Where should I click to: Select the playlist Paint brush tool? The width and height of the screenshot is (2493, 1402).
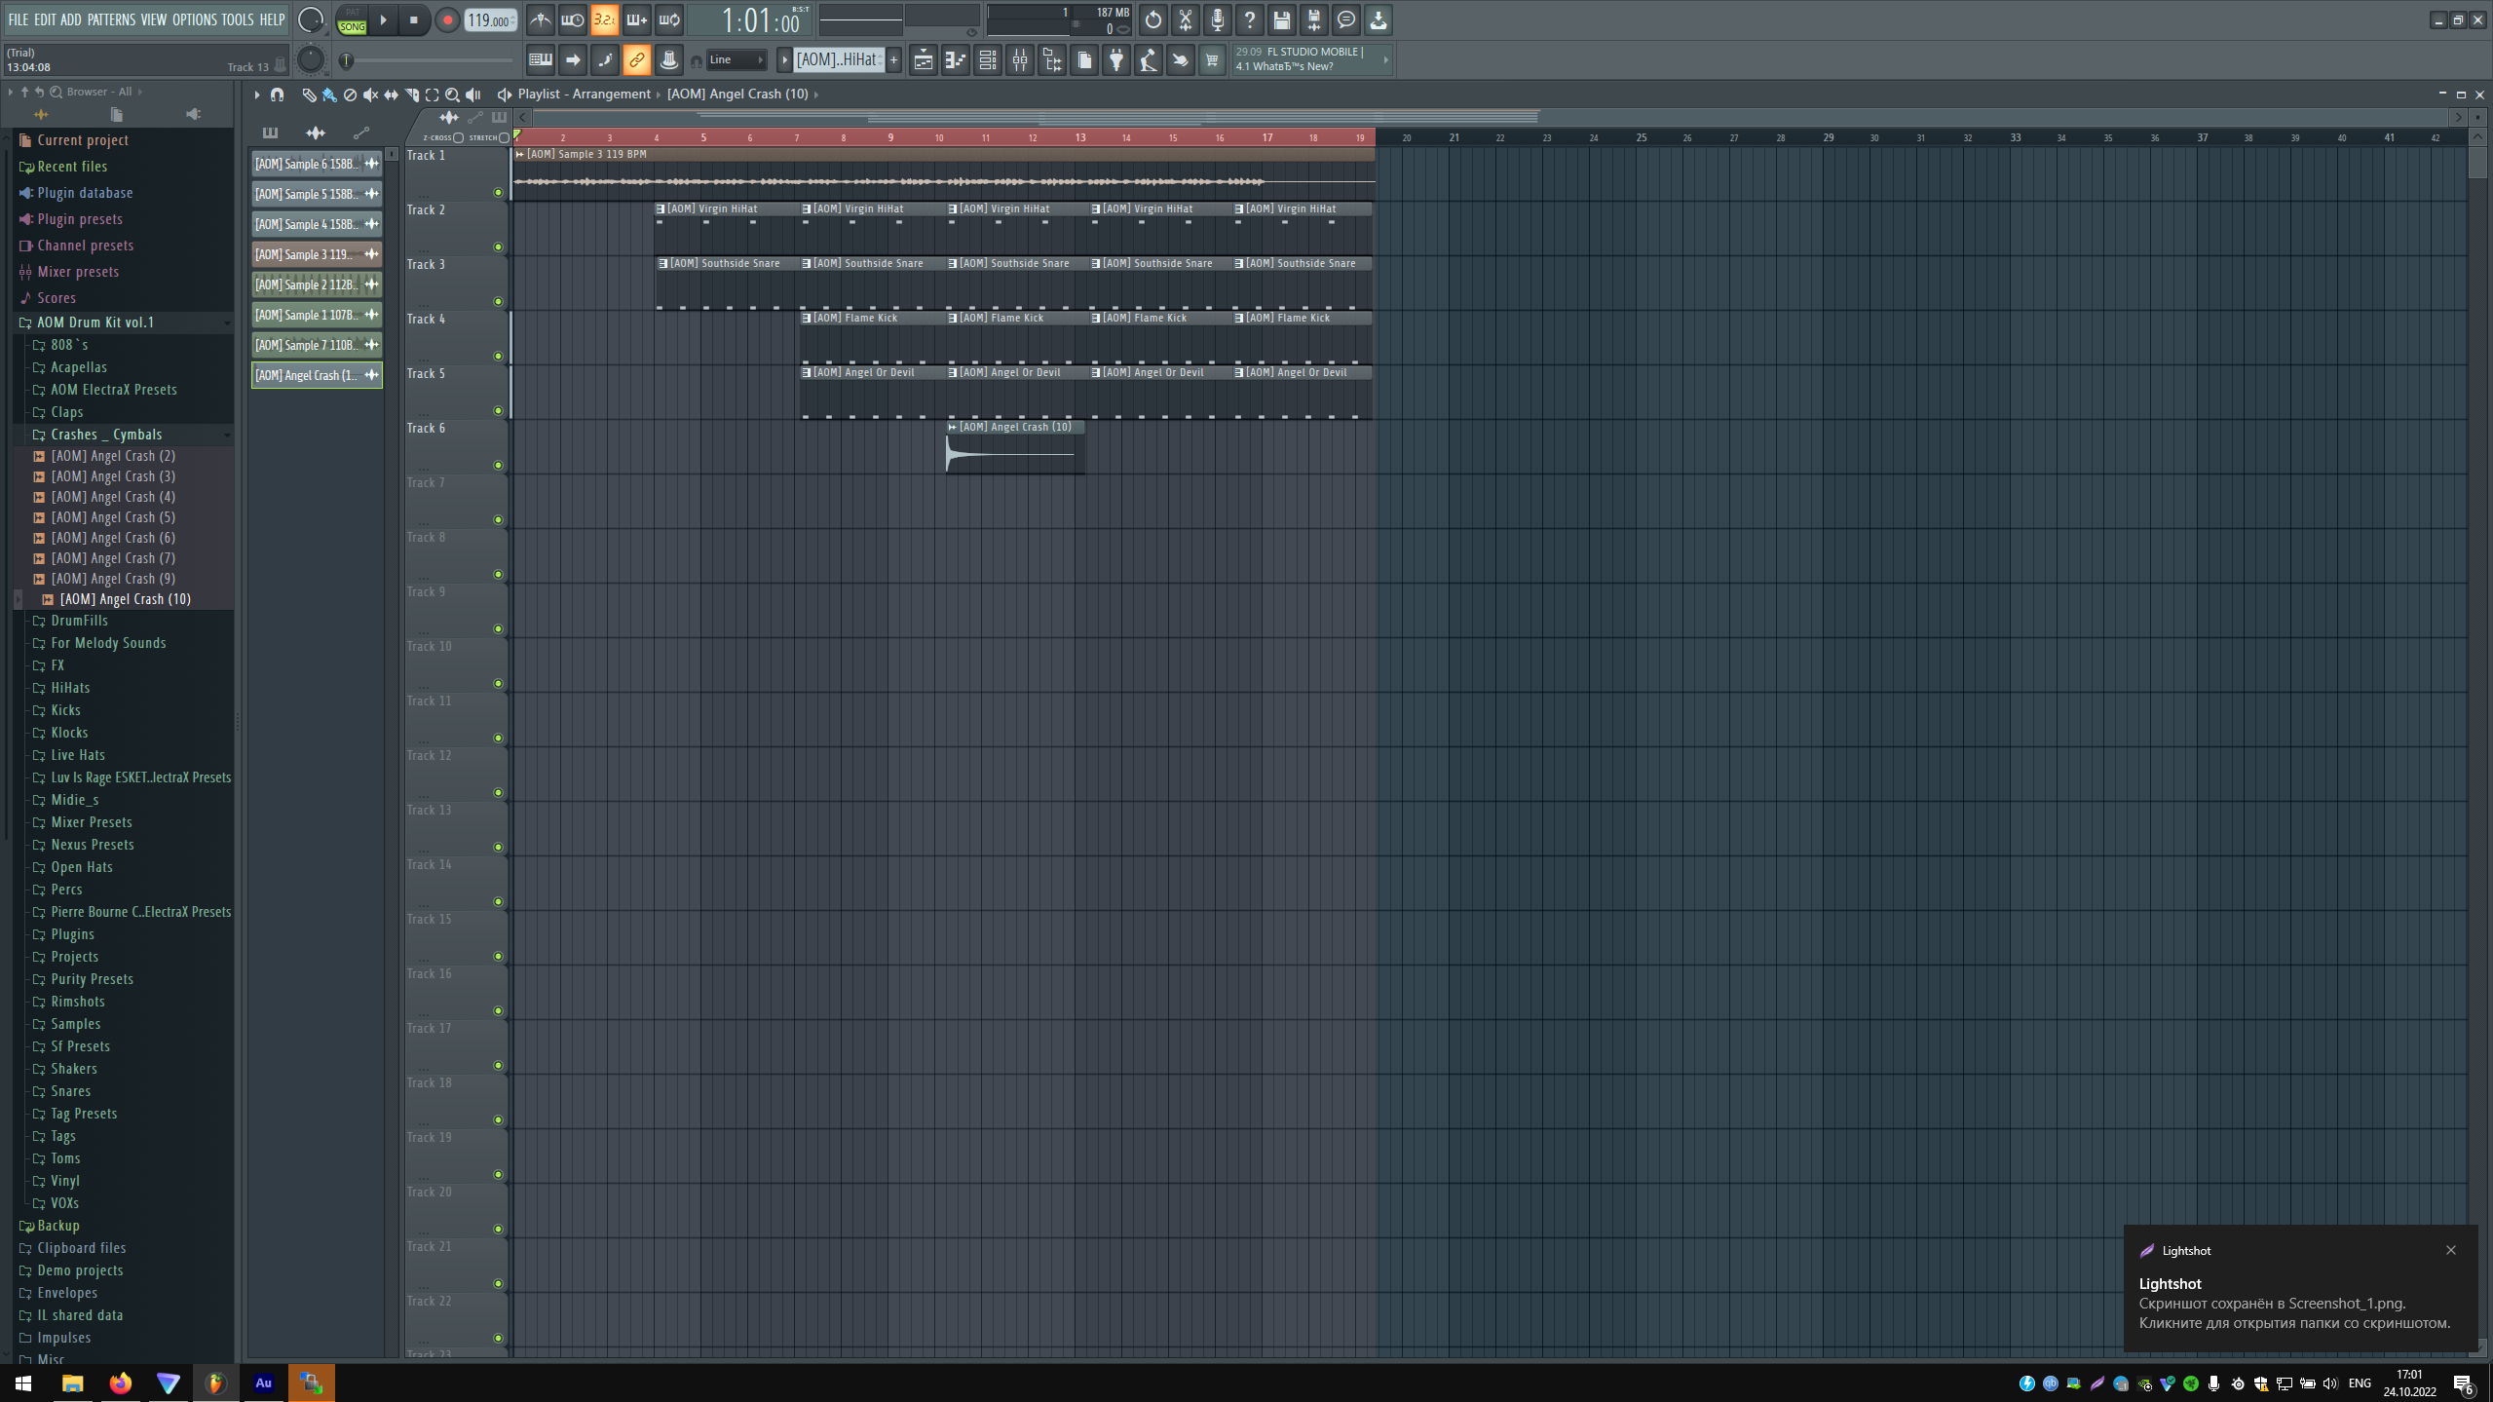[329, 95]
